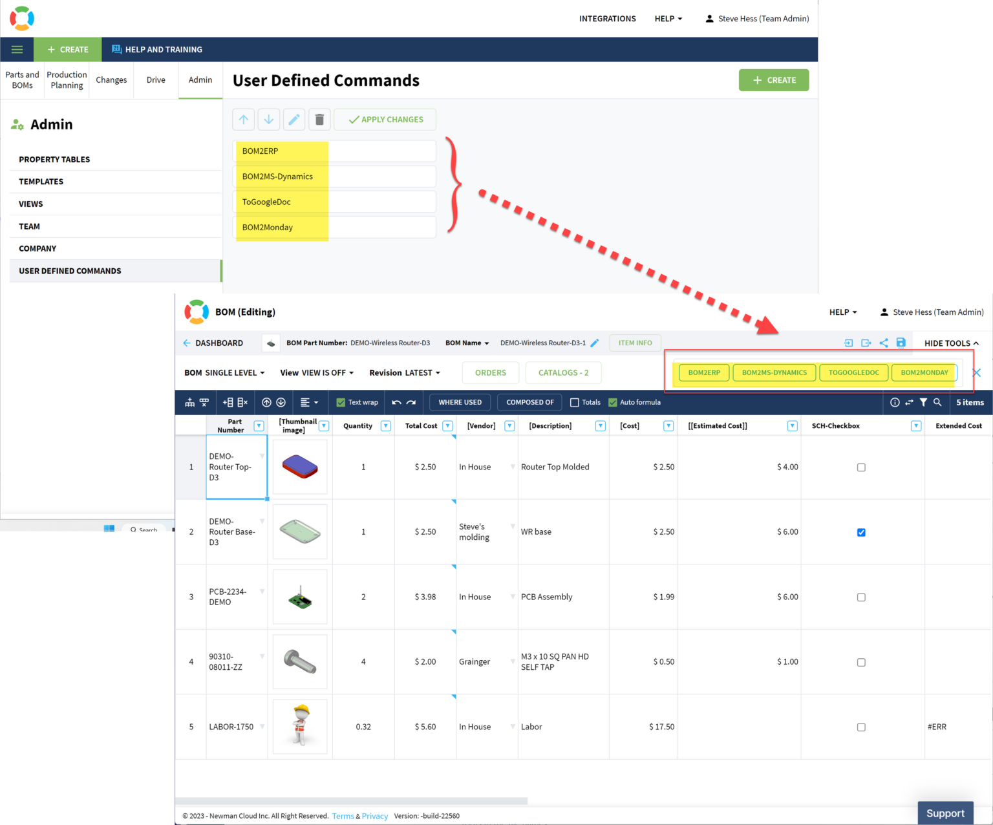The image size is (993, 825).
Task: Toggle the Text wrap checkbox
Action: coord(341,402)
